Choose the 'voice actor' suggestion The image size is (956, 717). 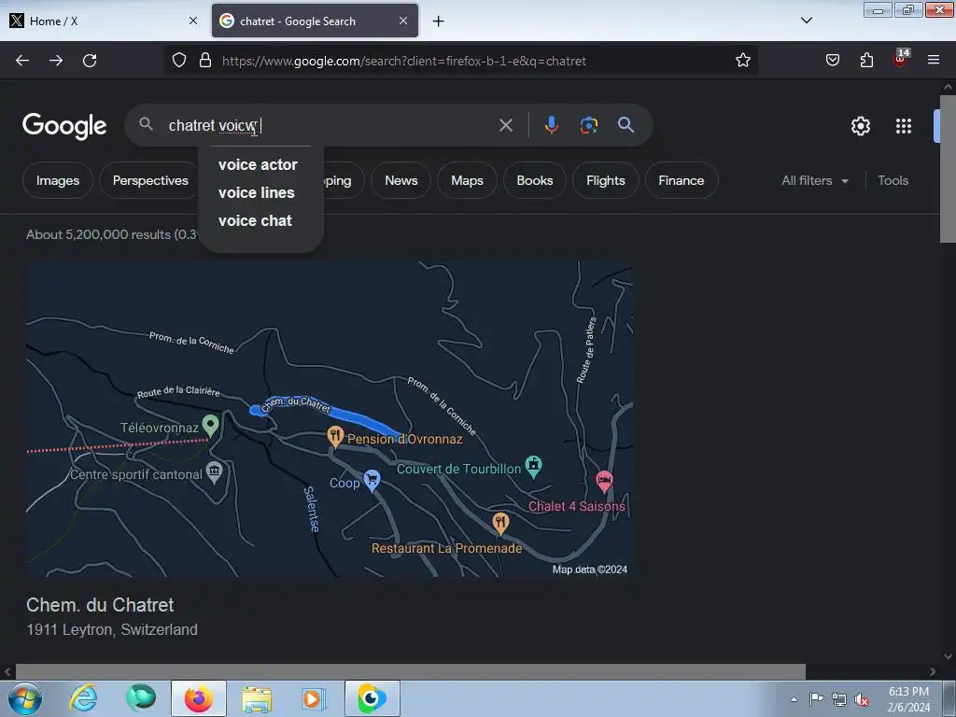pos(258,164)
